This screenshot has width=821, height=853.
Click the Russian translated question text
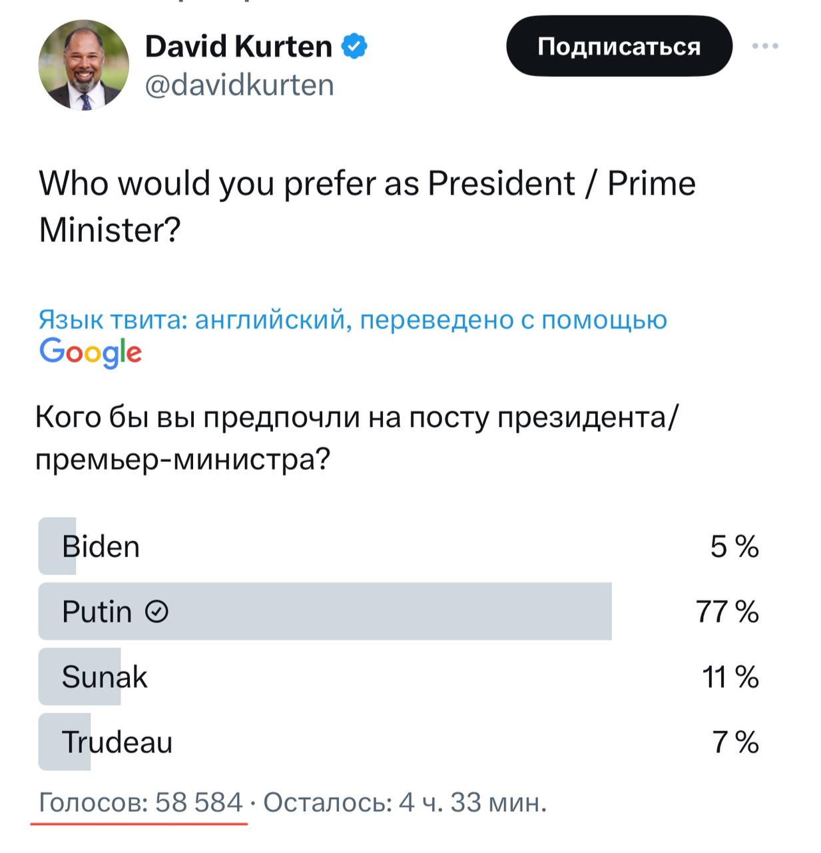coord(357,438)
